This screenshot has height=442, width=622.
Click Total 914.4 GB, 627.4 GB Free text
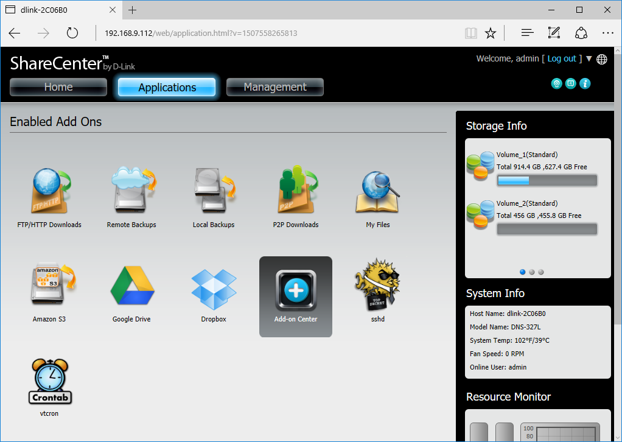point(542,167)
